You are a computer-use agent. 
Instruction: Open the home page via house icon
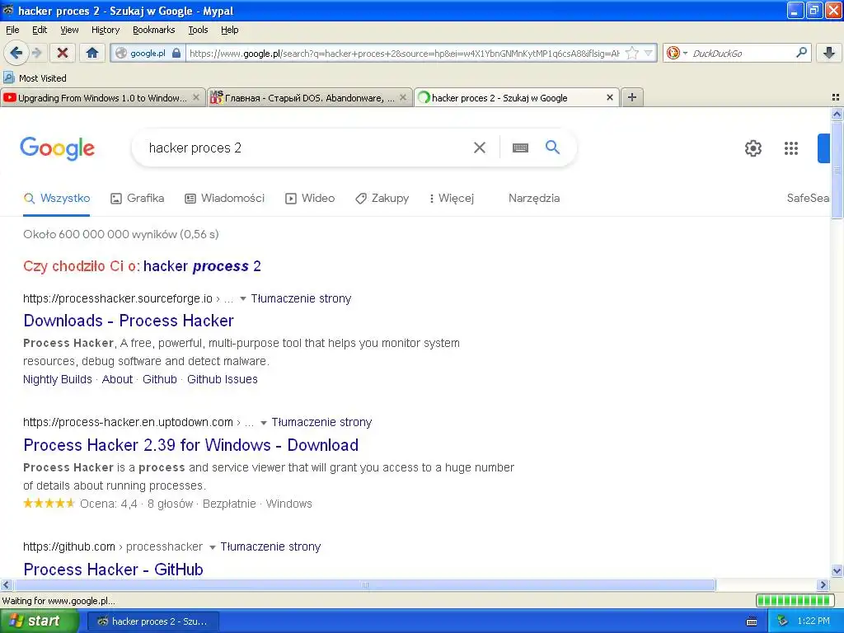point(92,53)
